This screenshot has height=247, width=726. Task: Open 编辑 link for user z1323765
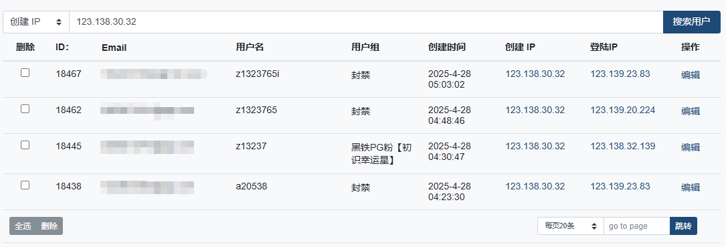[x=691, y=111]
